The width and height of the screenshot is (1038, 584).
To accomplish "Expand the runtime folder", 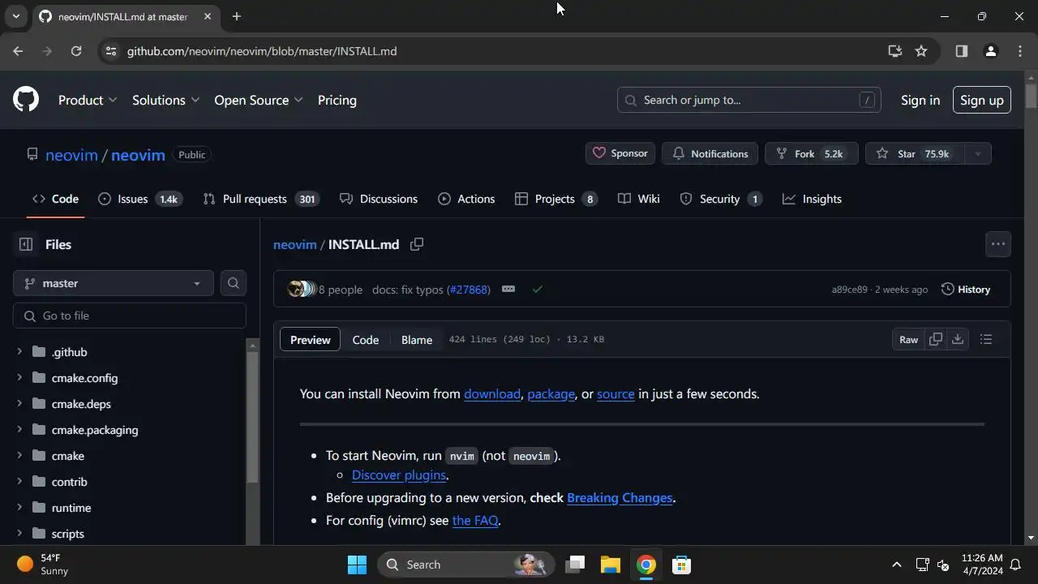I will 19,507.
